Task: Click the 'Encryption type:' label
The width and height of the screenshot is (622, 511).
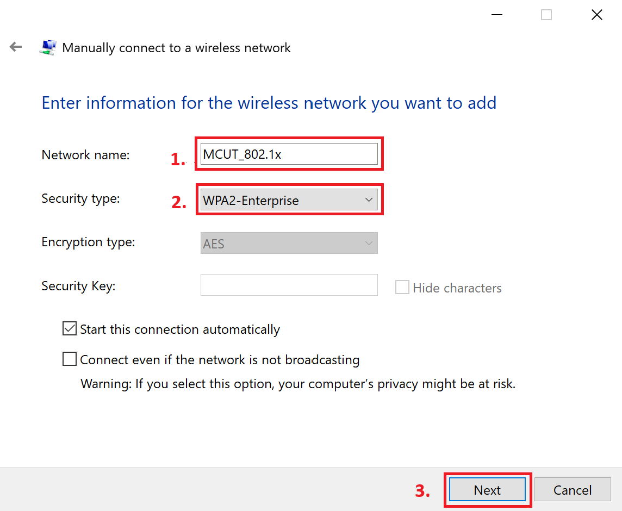Action: tap(88, 242)
